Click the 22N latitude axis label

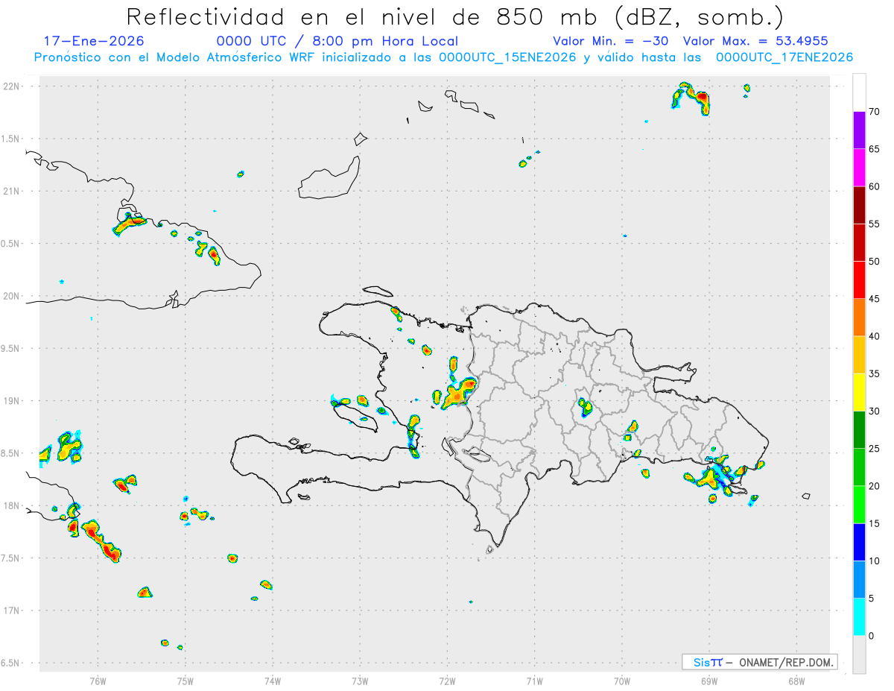pos(13,86)
